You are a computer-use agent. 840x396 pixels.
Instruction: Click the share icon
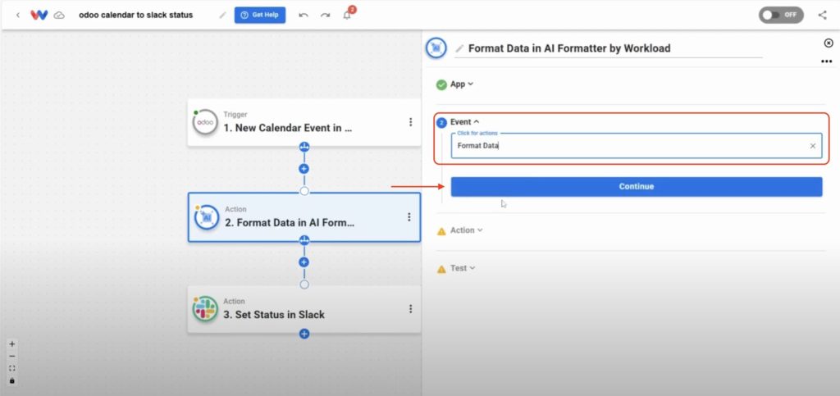[822, 15]
